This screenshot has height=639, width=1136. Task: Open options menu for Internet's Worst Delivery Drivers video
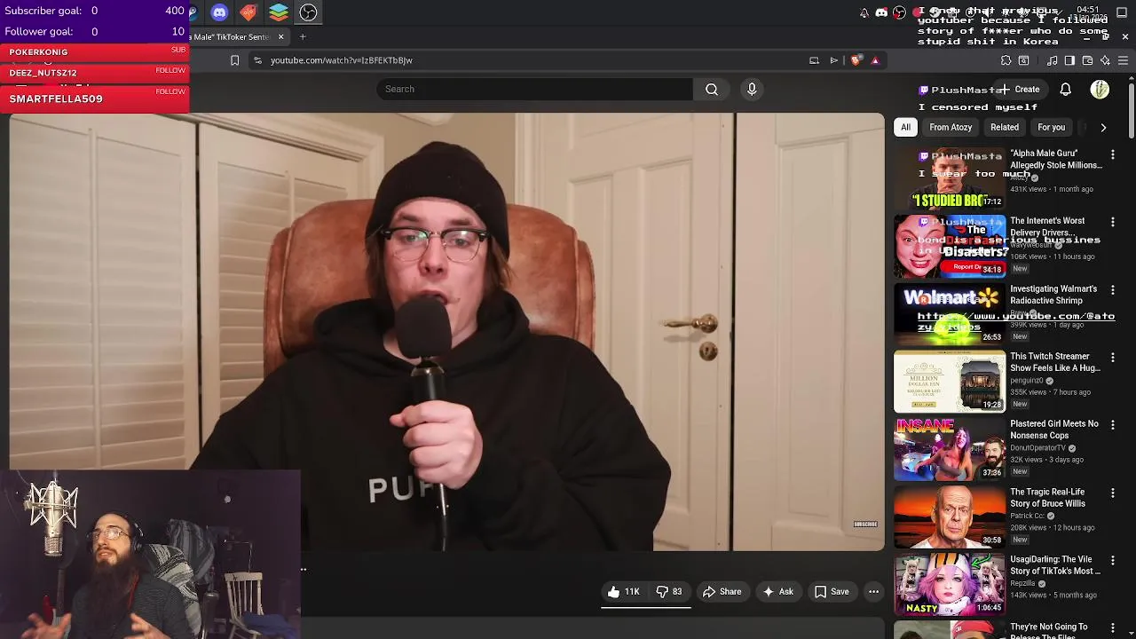click(x=1113, y=222)
